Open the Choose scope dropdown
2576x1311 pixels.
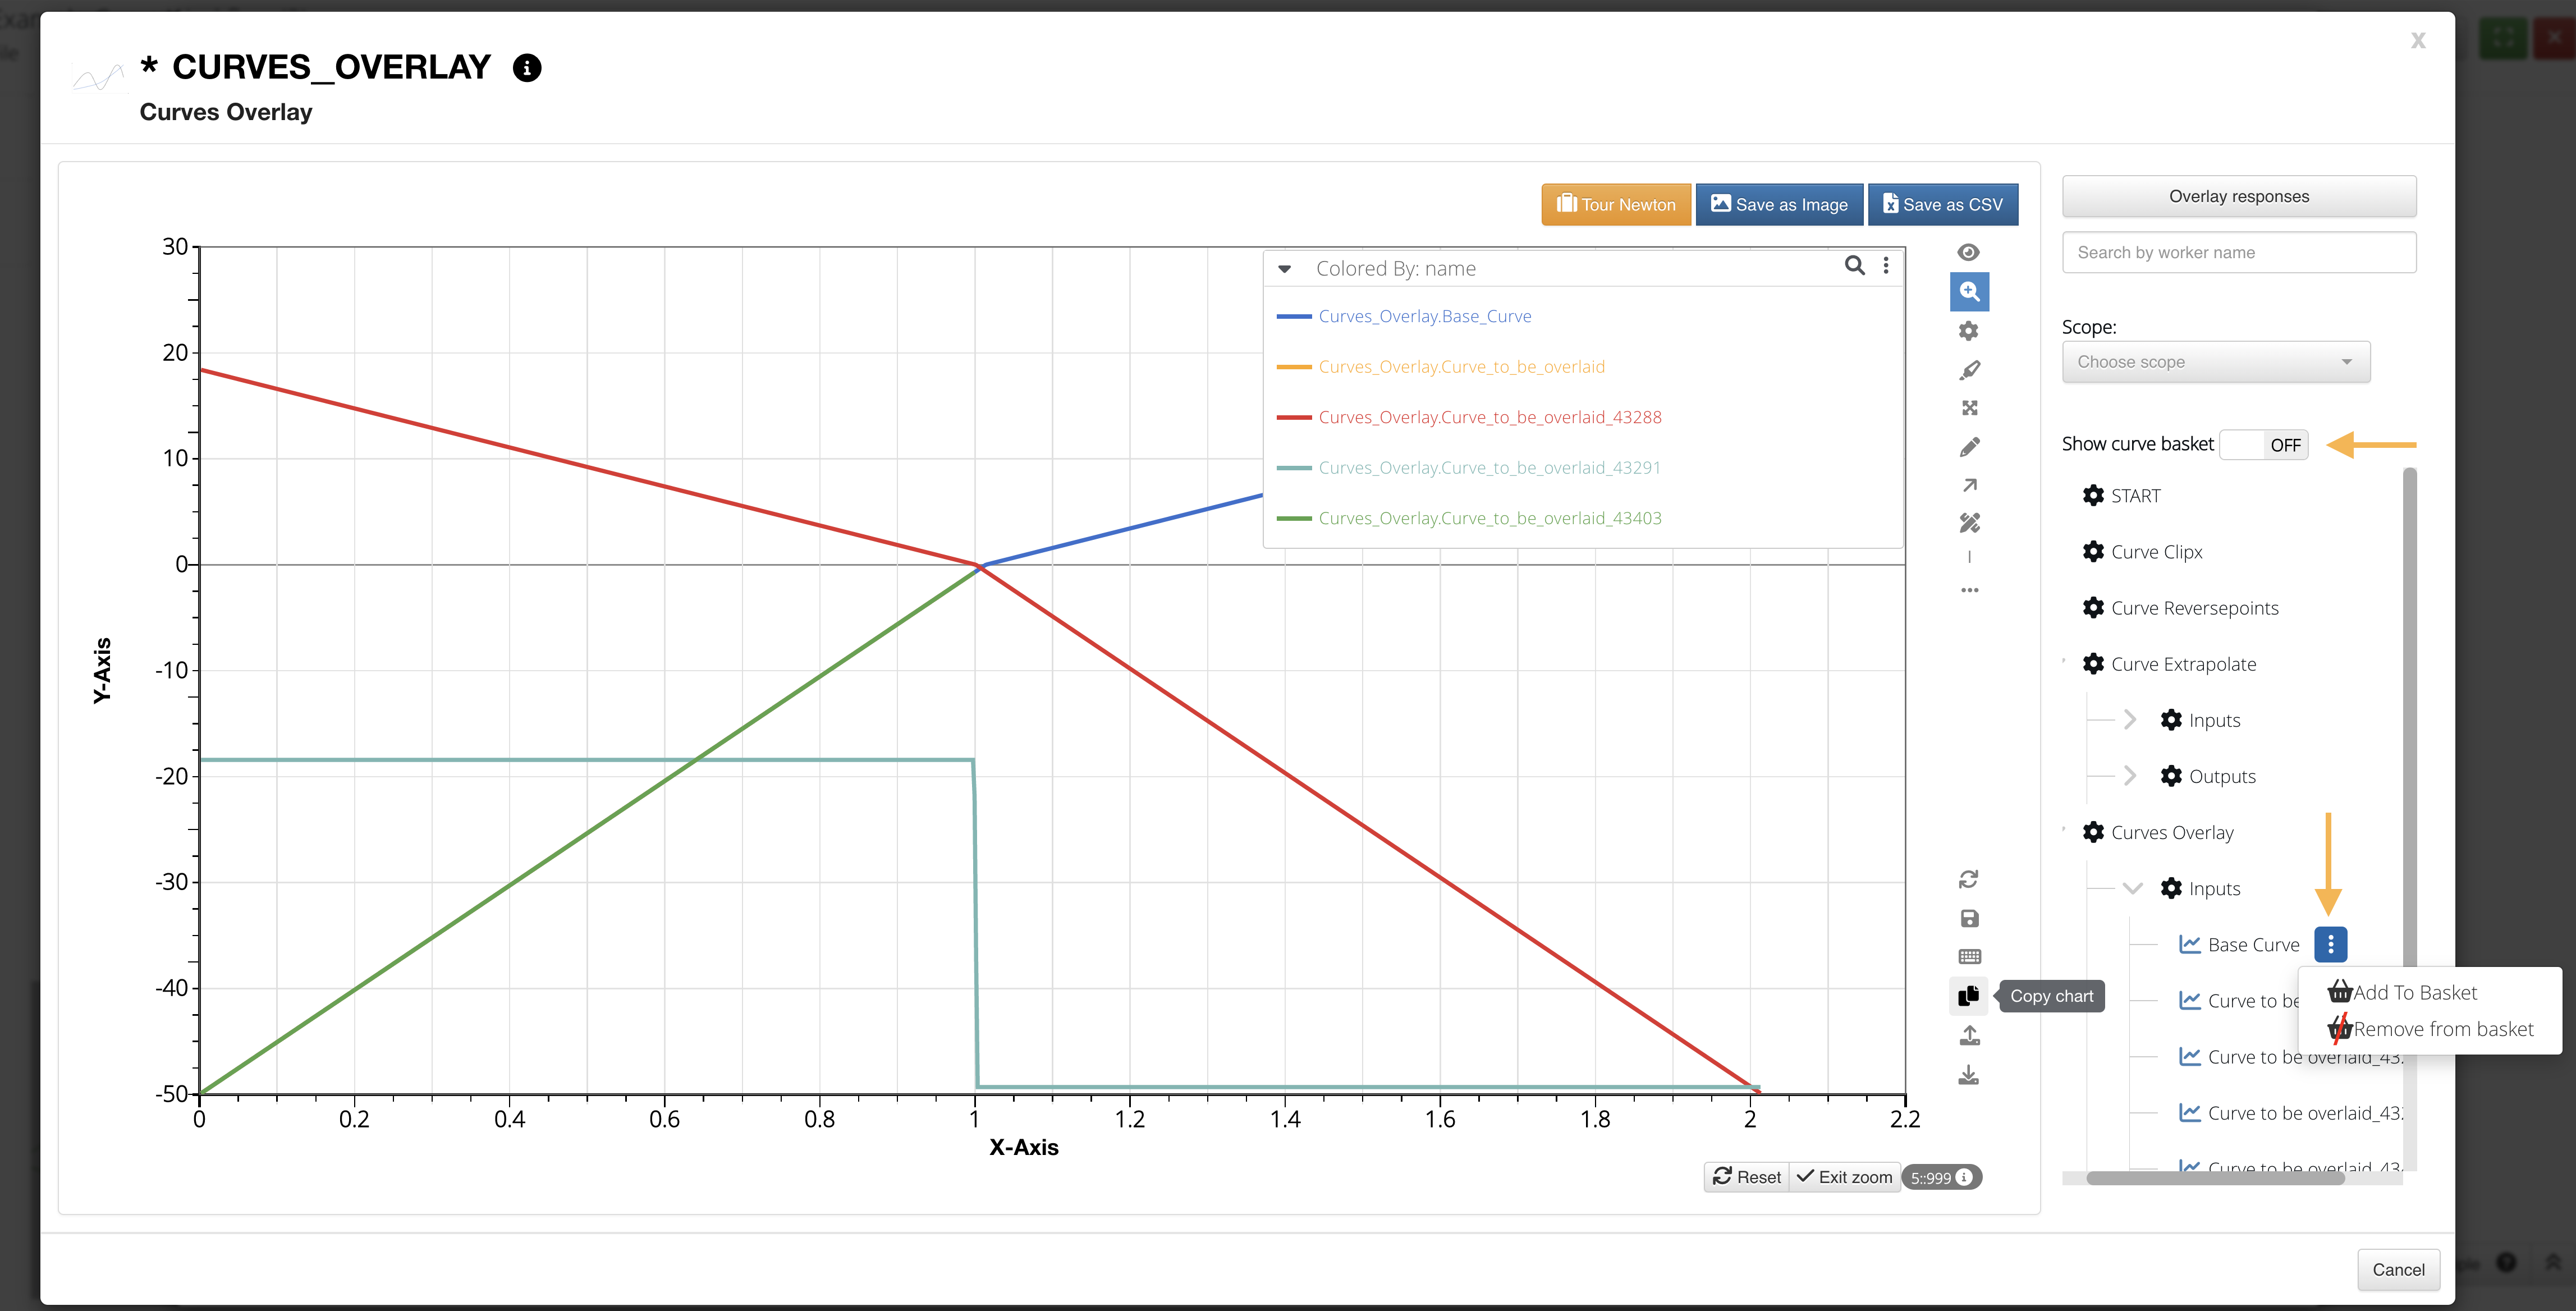pos(2215,362)
